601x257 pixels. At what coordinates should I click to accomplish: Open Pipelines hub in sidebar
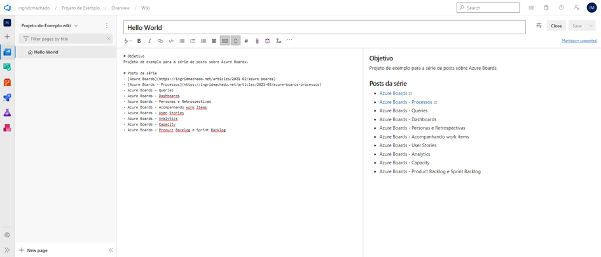[x=7, y=98]
